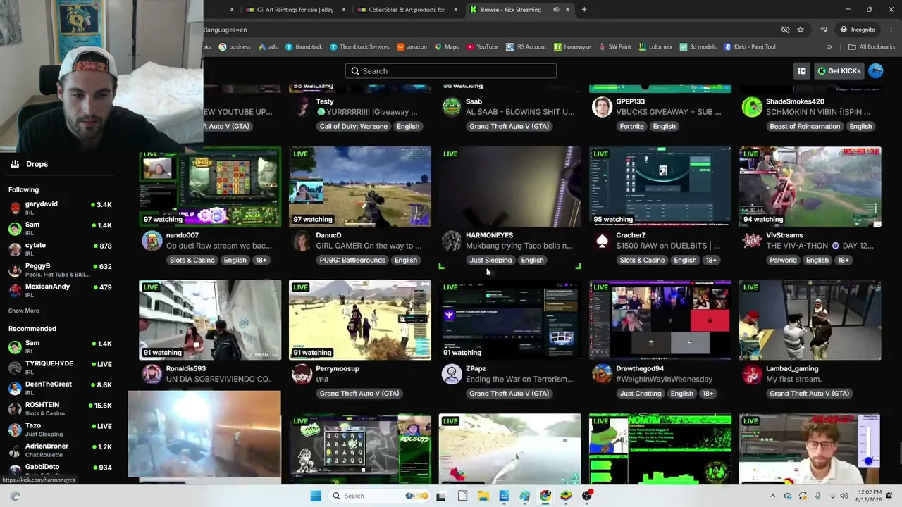Open the Chrome media controls icon
The image size is (902, 507).
(824, 30)
